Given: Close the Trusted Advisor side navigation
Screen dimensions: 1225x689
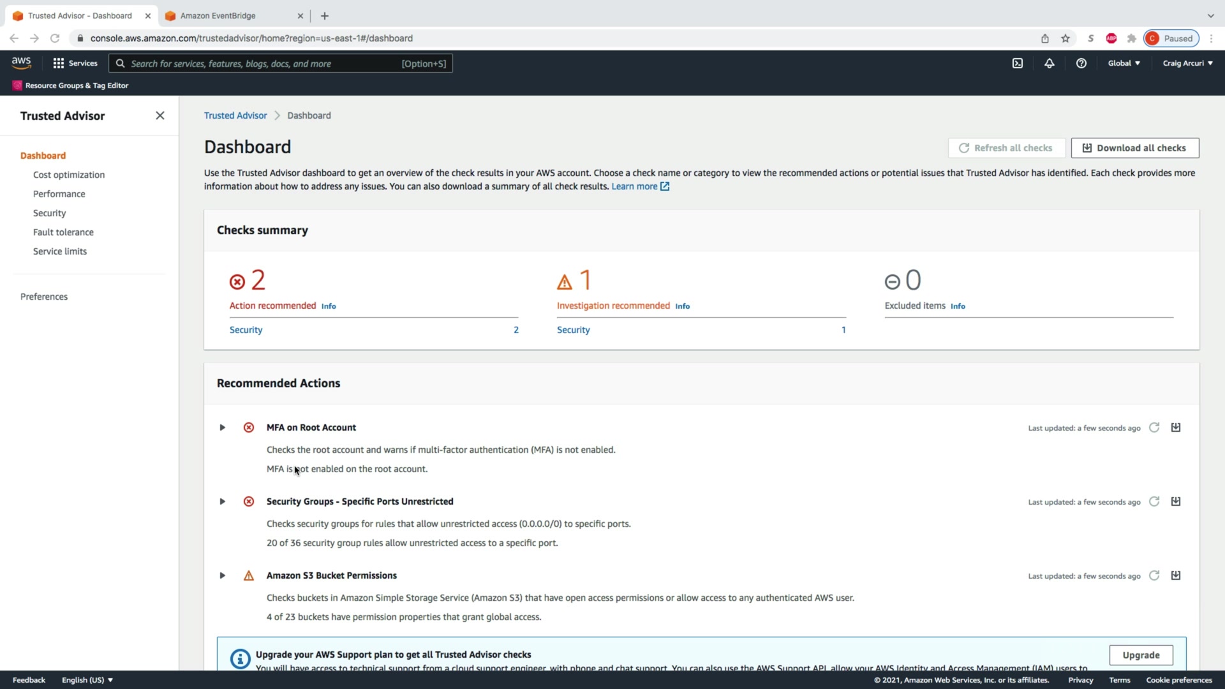Looking at the screenshot, I should click(x=160, y=115).
